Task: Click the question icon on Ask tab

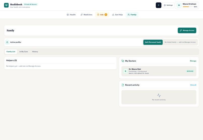Action: point(98,15)
